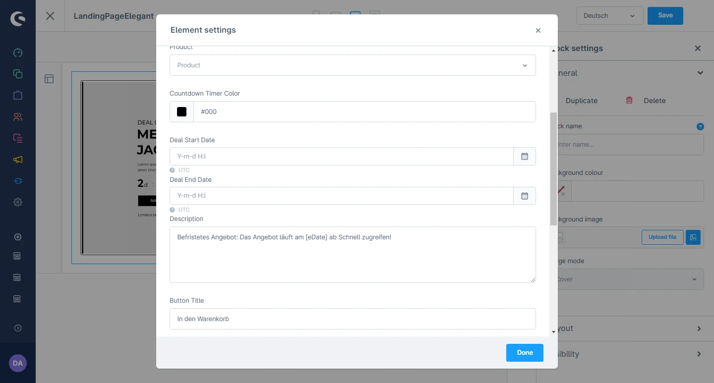Open the Marketing megaphone icon
The width and height of the screenshot is (714, 383).
(18, 160)
